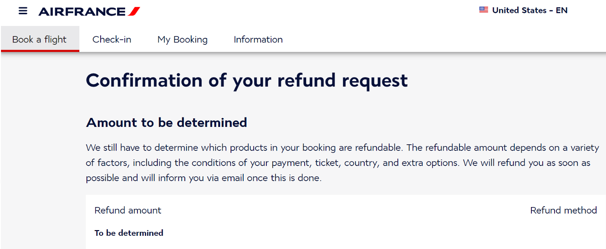Click the Refund method label
Image resolution: width=606 pixels, height=249 pixels.
(563, 210)
